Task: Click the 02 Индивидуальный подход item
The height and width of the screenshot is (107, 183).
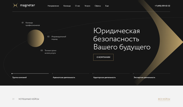Action: [57, 38]
